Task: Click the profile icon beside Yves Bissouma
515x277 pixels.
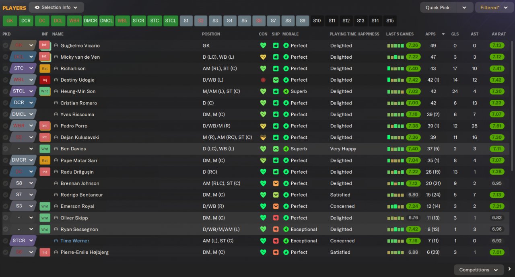Action: tap(56, 115)
